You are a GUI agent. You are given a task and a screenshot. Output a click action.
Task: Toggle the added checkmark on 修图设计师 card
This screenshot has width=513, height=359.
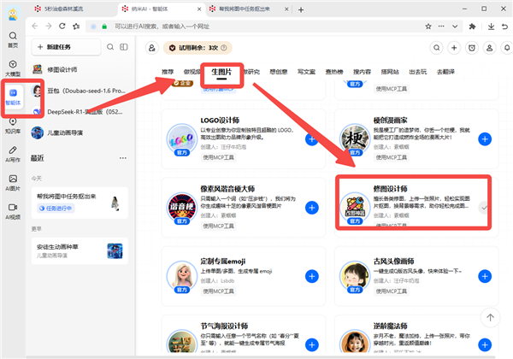[x=484, y=208]
